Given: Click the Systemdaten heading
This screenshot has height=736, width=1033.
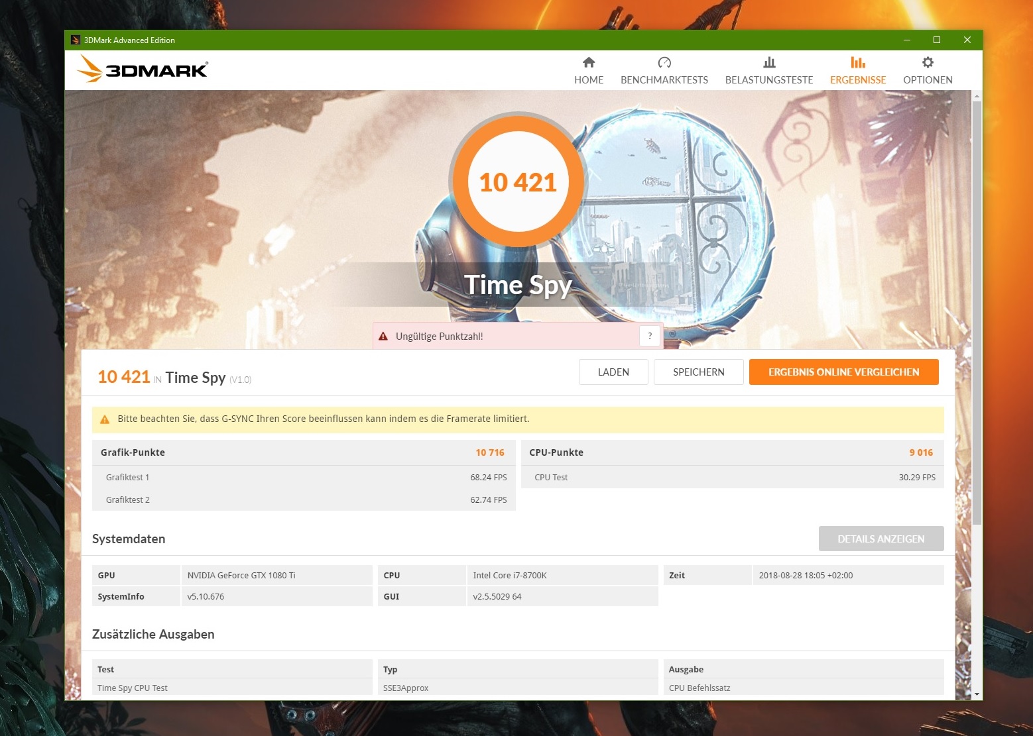Looking at the screenshot, I should 129,539.
